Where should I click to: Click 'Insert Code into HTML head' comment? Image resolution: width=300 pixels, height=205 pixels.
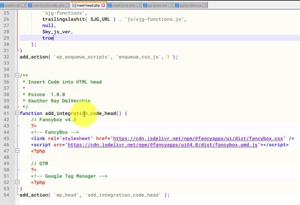(65, 82)
